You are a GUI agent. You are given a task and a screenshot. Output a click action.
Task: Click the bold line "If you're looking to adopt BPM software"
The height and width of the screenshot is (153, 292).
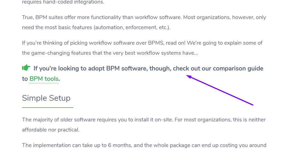148,69
